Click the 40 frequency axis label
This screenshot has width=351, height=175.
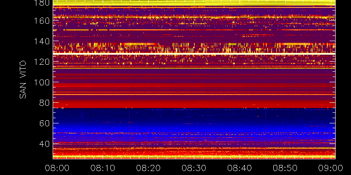[45, 143]
